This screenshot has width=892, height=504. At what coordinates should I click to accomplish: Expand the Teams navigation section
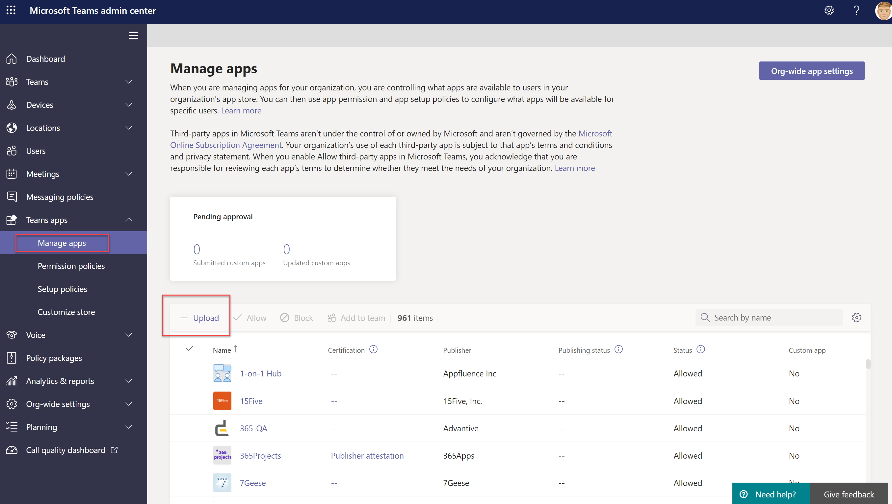pos(129,82)
